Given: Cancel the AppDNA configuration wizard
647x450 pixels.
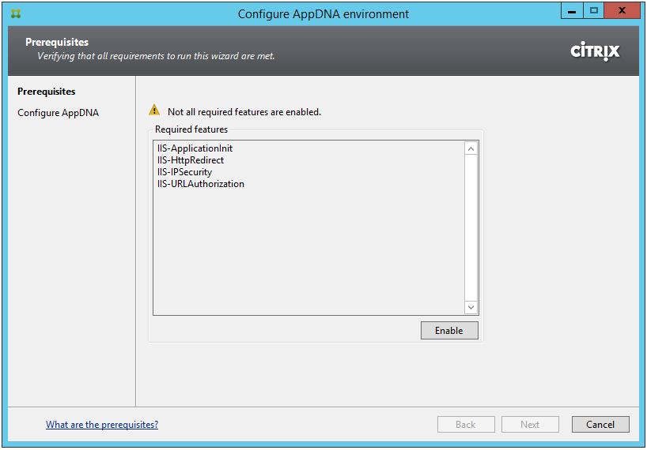Looking at the screenshot, I should [x=600, y=425].
